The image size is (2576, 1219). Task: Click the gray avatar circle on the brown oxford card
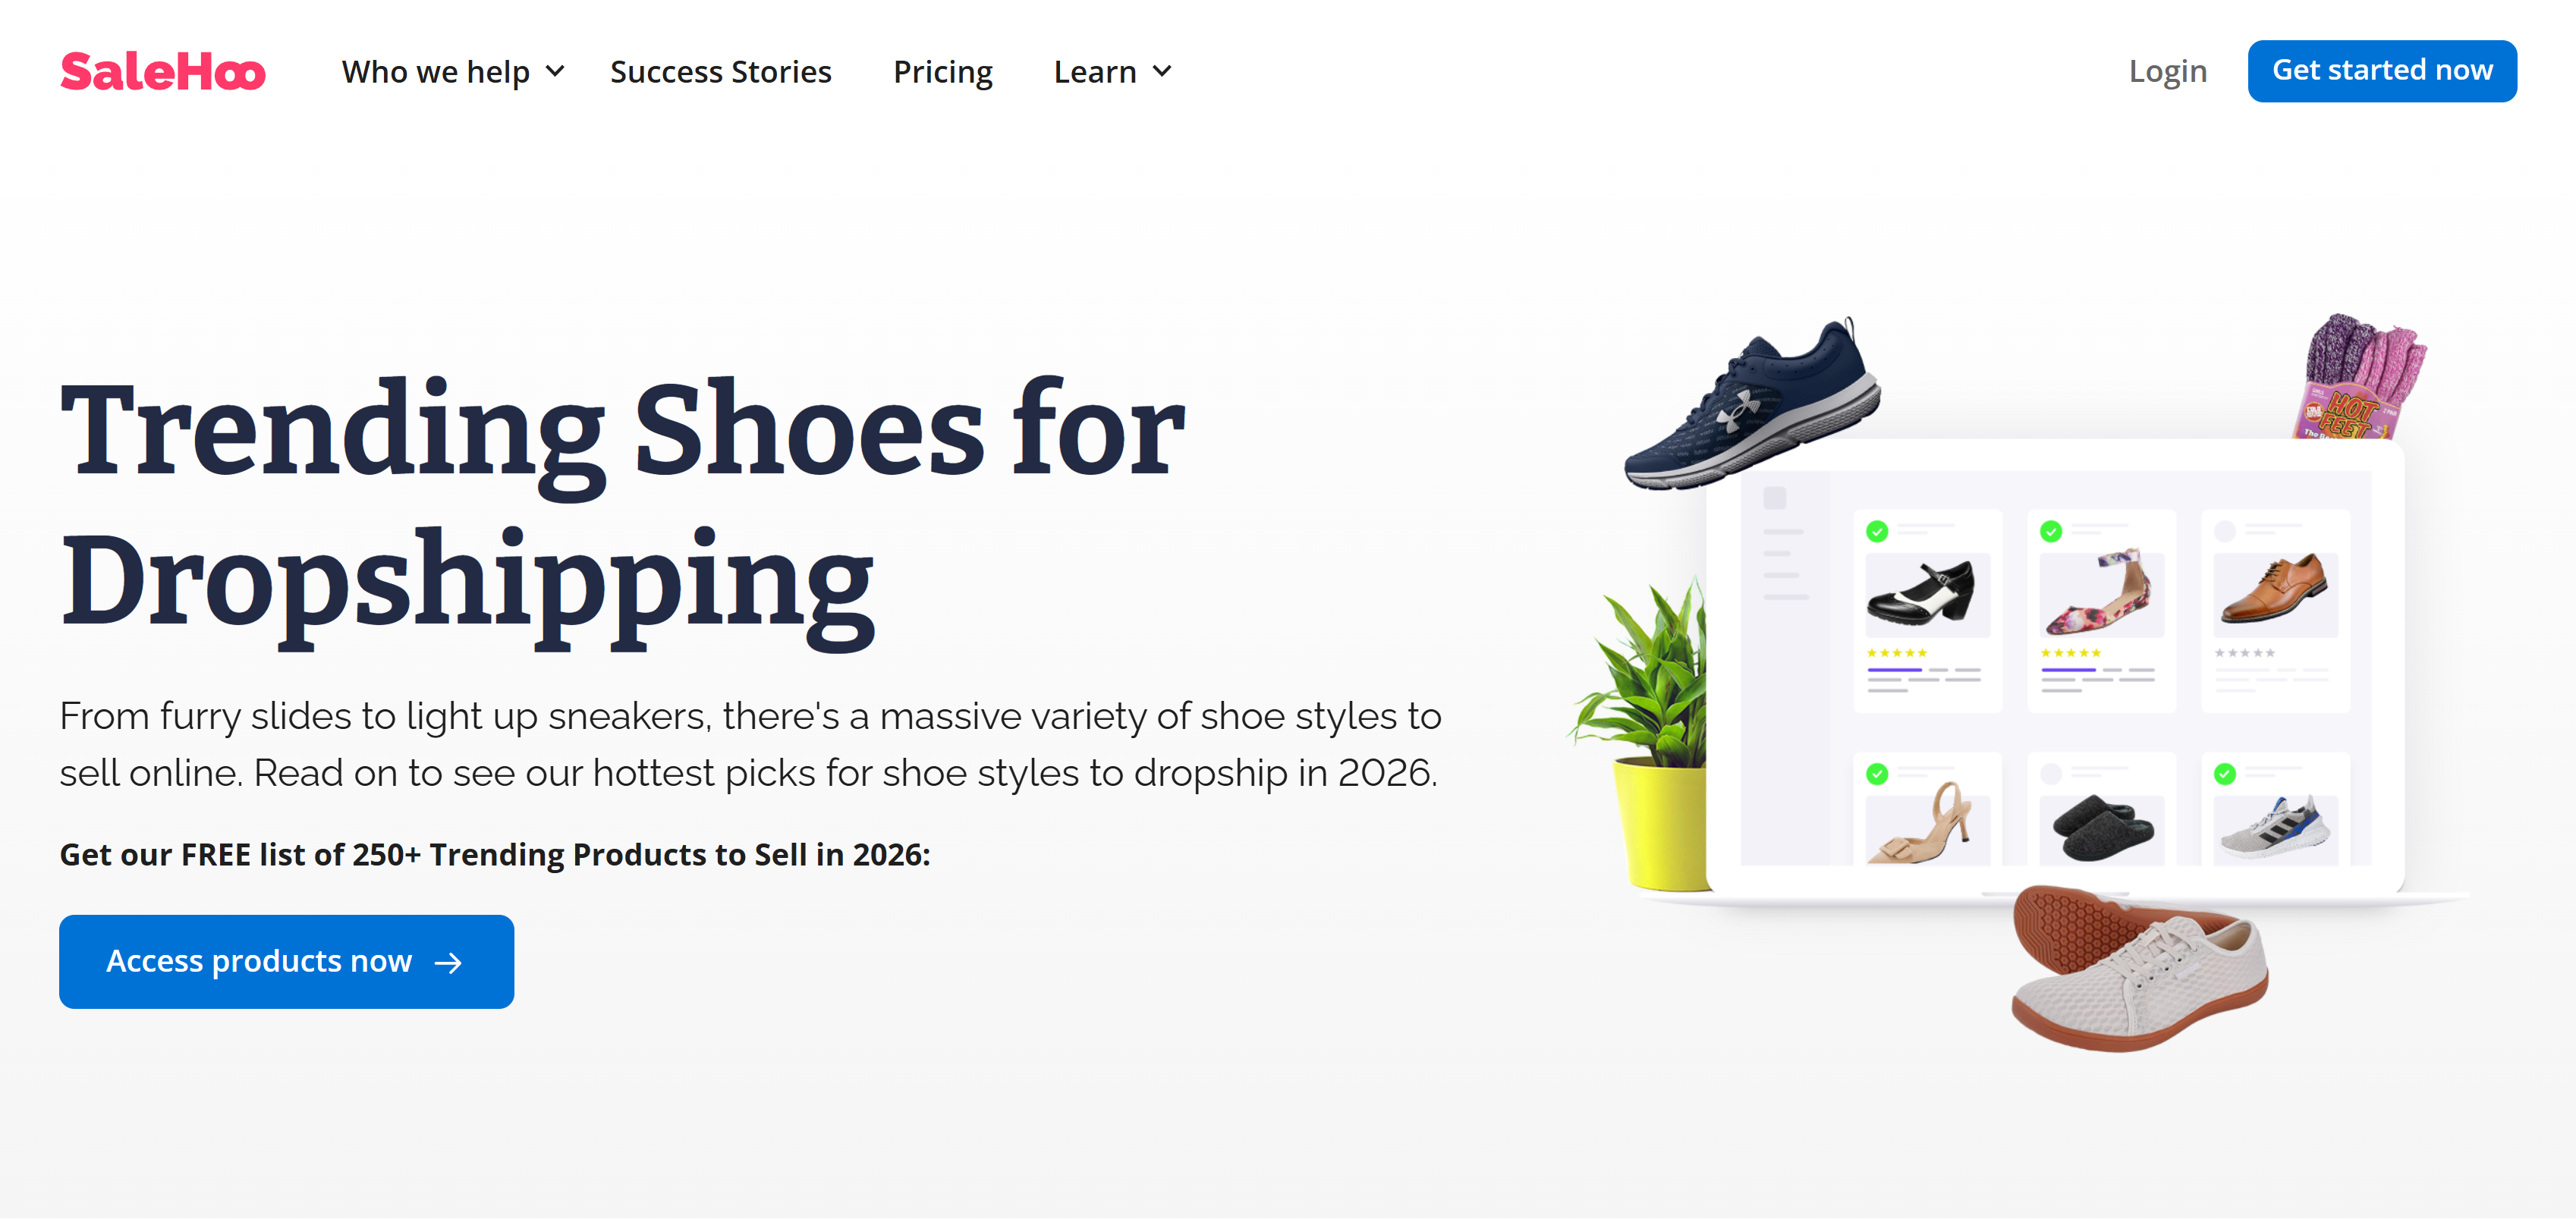pos(2226,532)
